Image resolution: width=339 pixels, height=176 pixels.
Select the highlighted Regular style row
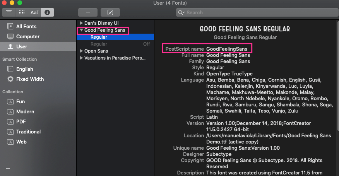[x=115, y=37]
